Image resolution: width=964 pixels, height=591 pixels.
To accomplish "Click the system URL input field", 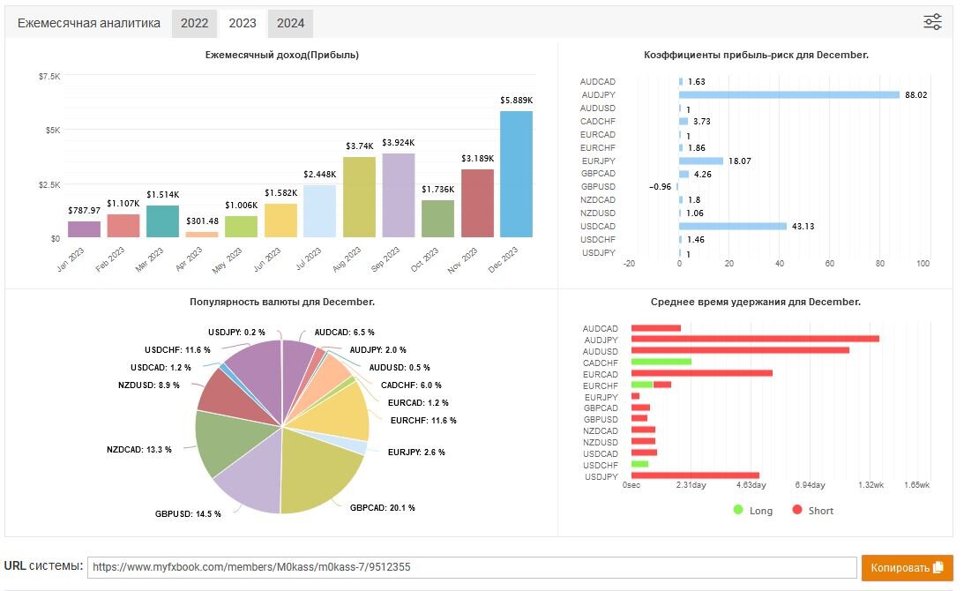I will tap(472, 567).
